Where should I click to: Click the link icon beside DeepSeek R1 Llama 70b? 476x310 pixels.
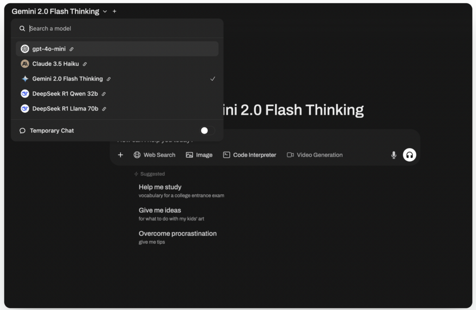pyautogui.click(x=104, y=109)
